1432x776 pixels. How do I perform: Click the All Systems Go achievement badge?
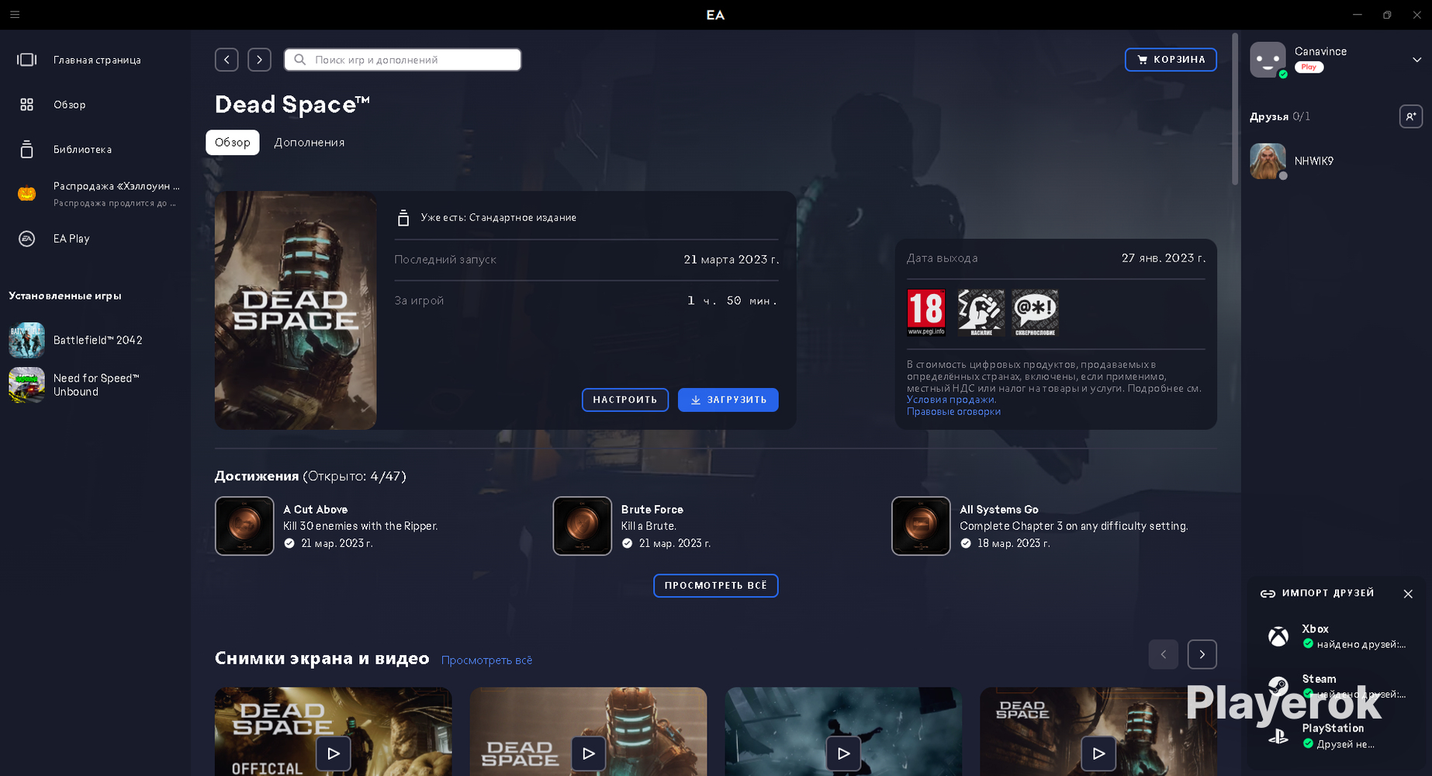(x=921, y=526)
